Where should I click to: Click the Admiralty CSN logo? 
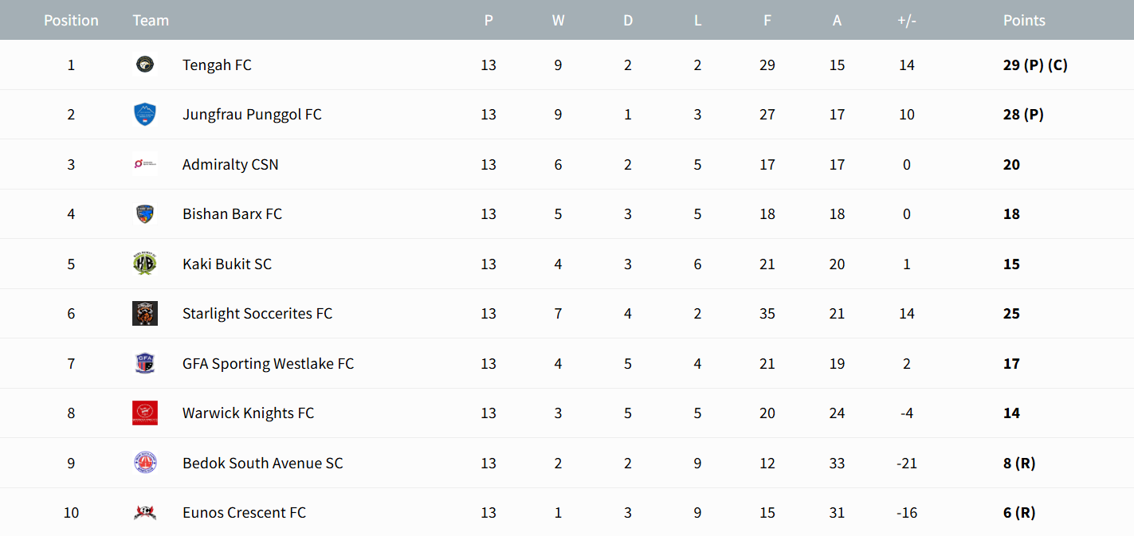pyautogui.click(x=145, y=164)
